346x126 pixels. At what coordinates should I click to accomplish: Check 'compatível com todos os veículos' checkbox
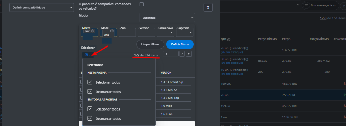[x=142, y=4]
